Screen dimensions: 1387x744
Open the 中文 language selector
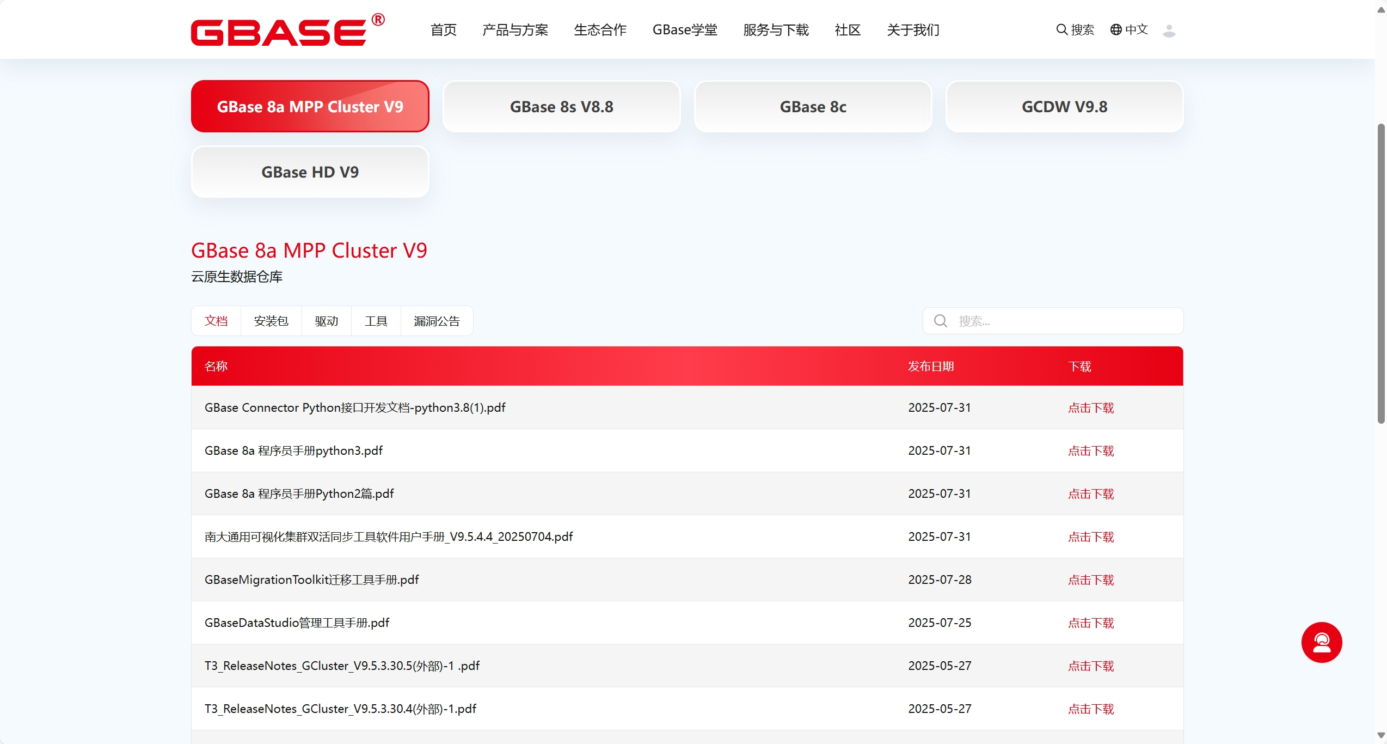(x=1137, y=30)
